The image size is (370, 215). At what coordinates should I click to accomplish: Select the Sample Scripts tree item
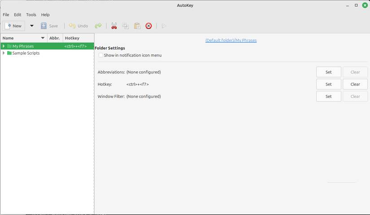tap(26, 53)
